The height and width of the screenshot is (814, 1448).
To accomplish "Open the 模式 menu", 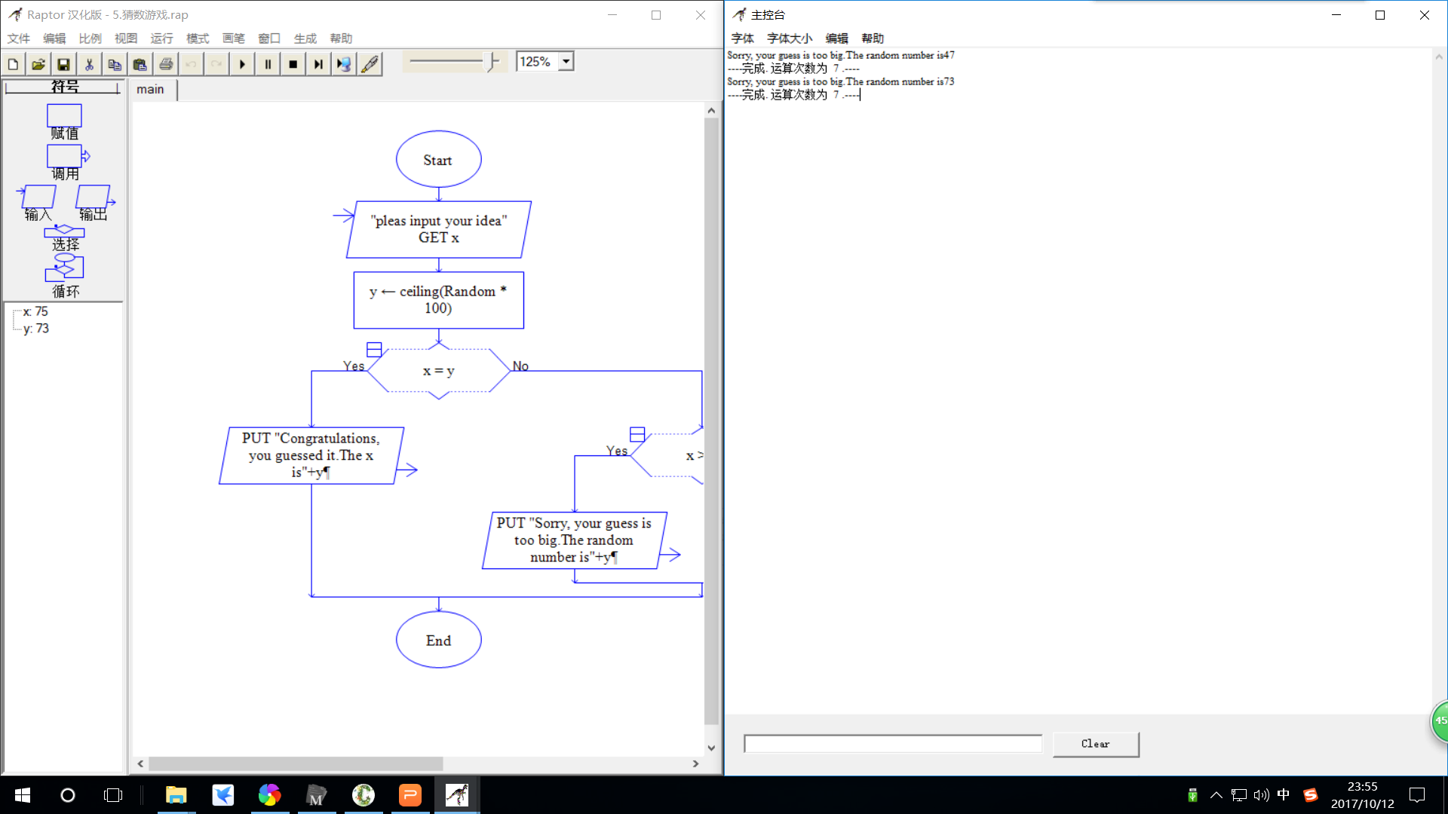I will (x=198, y=38).
